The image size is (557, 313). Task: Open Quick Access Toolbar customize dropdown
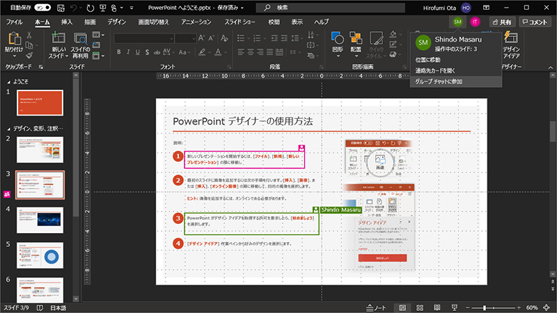tap(132, 8)
